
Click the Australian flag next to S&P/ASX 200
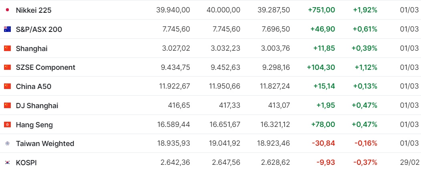point(8,29)
